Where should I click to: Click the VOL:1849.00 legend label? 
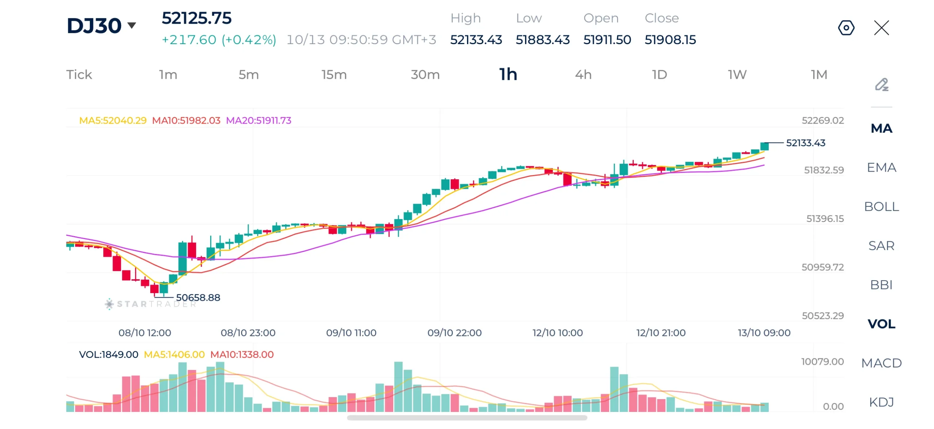point(108,354)
